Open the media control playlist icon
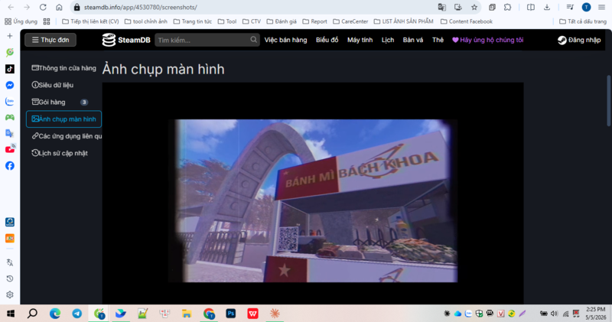The height and width of the screenshot is (322, 612). tap(570, 7)
